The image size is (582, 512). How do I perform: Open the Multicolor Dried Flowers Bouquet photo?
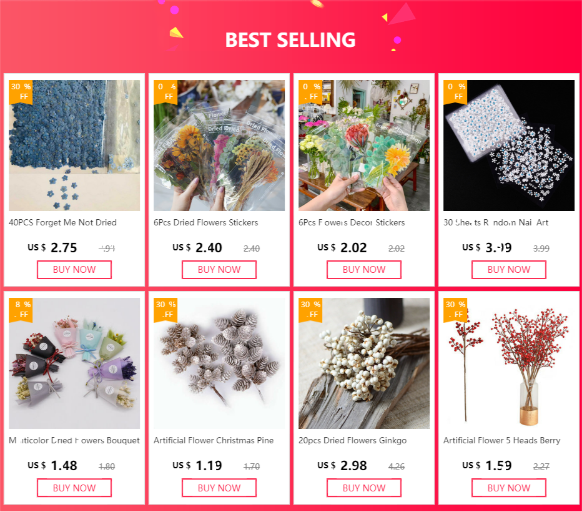click(74, 363)
